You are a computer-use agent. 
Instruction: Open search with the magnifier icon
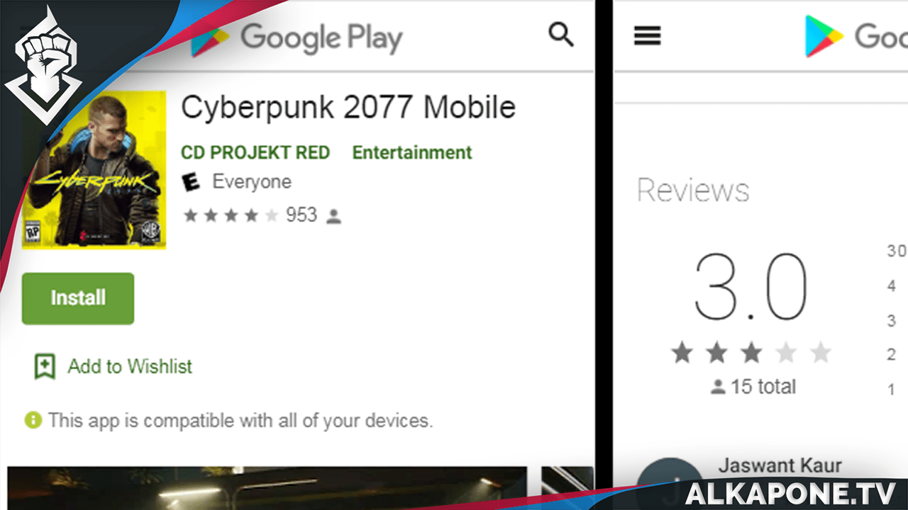point(561,34)
